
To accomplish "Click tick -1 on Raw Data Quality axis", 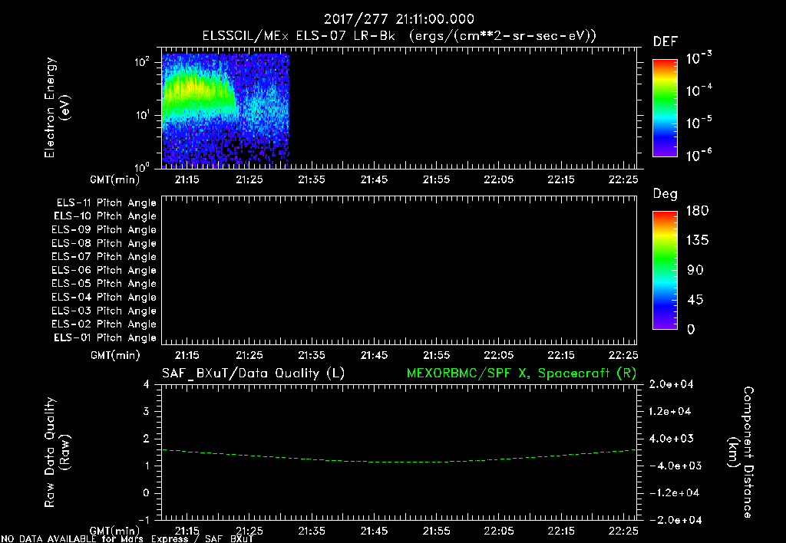I will point(144,520).
